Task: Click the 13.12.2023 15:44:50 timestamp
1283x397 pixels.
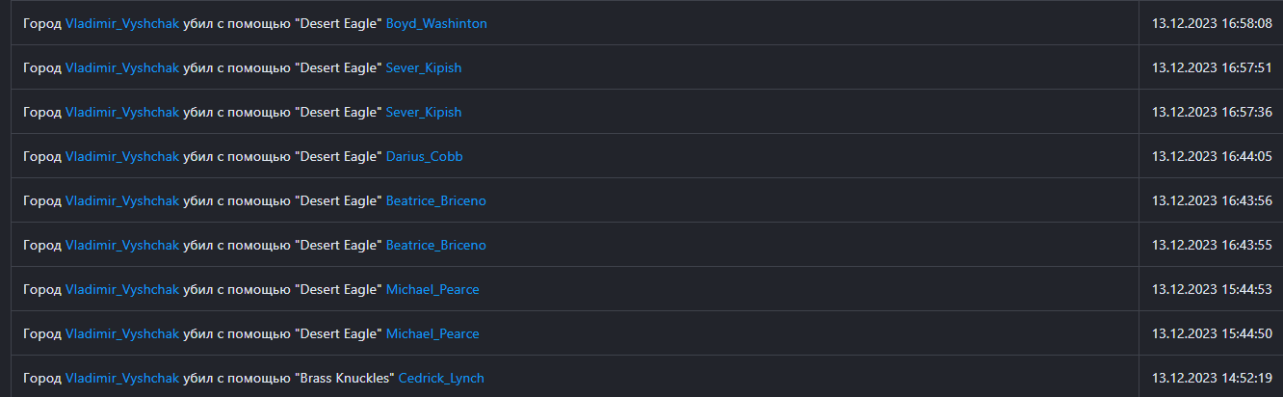Action: [1212, 333]
